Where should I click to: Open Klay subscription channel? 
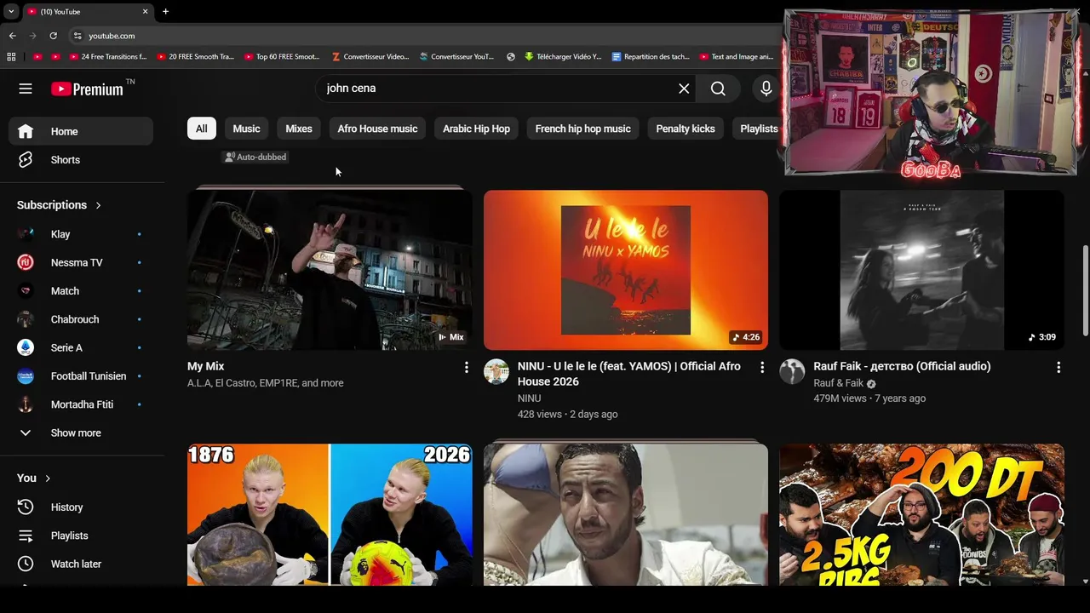point(81,234)
